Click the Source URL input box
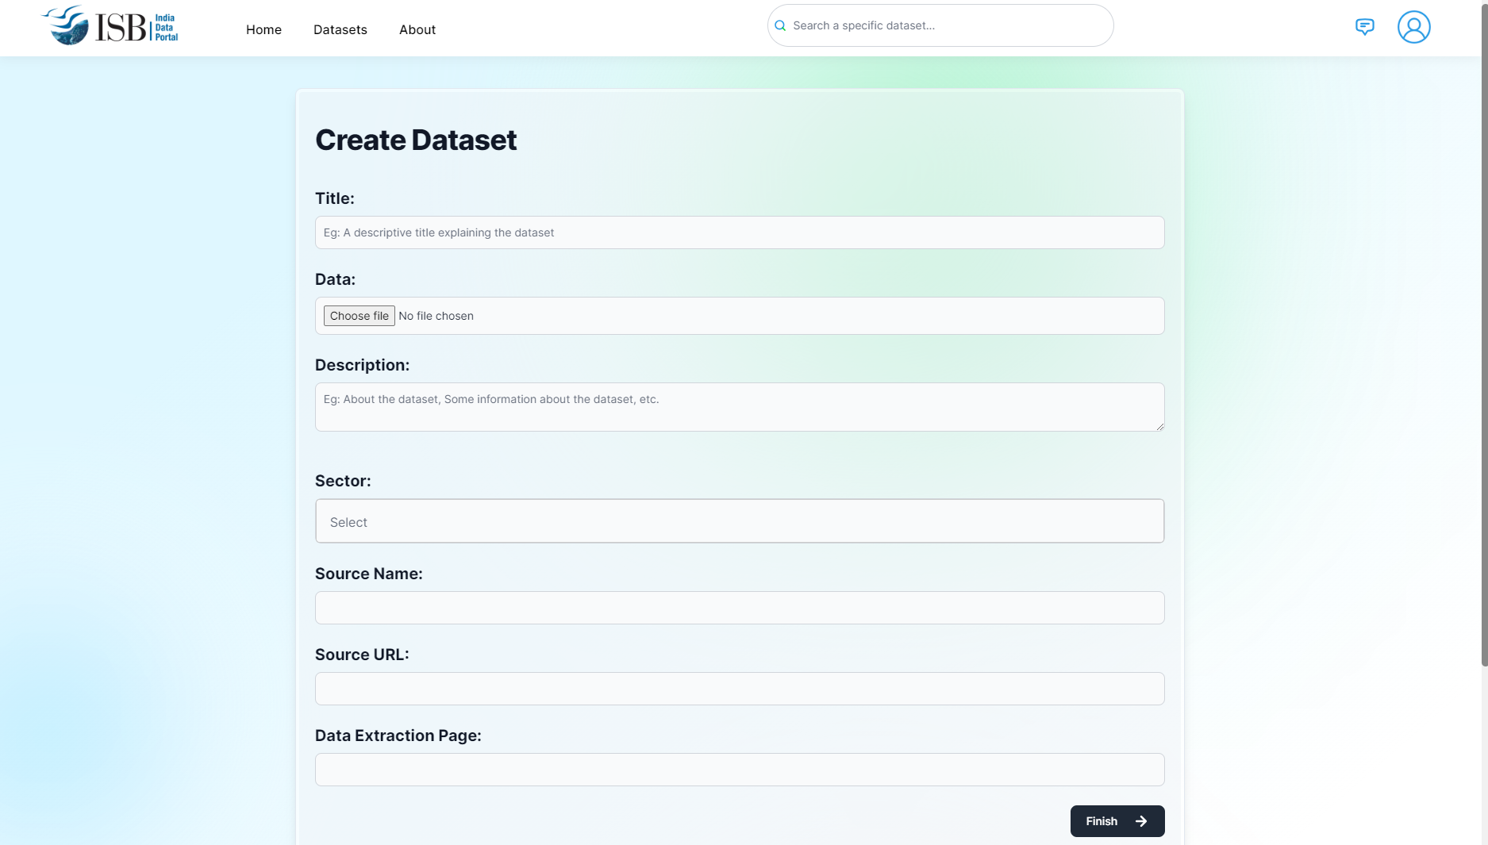The image size is (1488, 845). click(739, 689)
